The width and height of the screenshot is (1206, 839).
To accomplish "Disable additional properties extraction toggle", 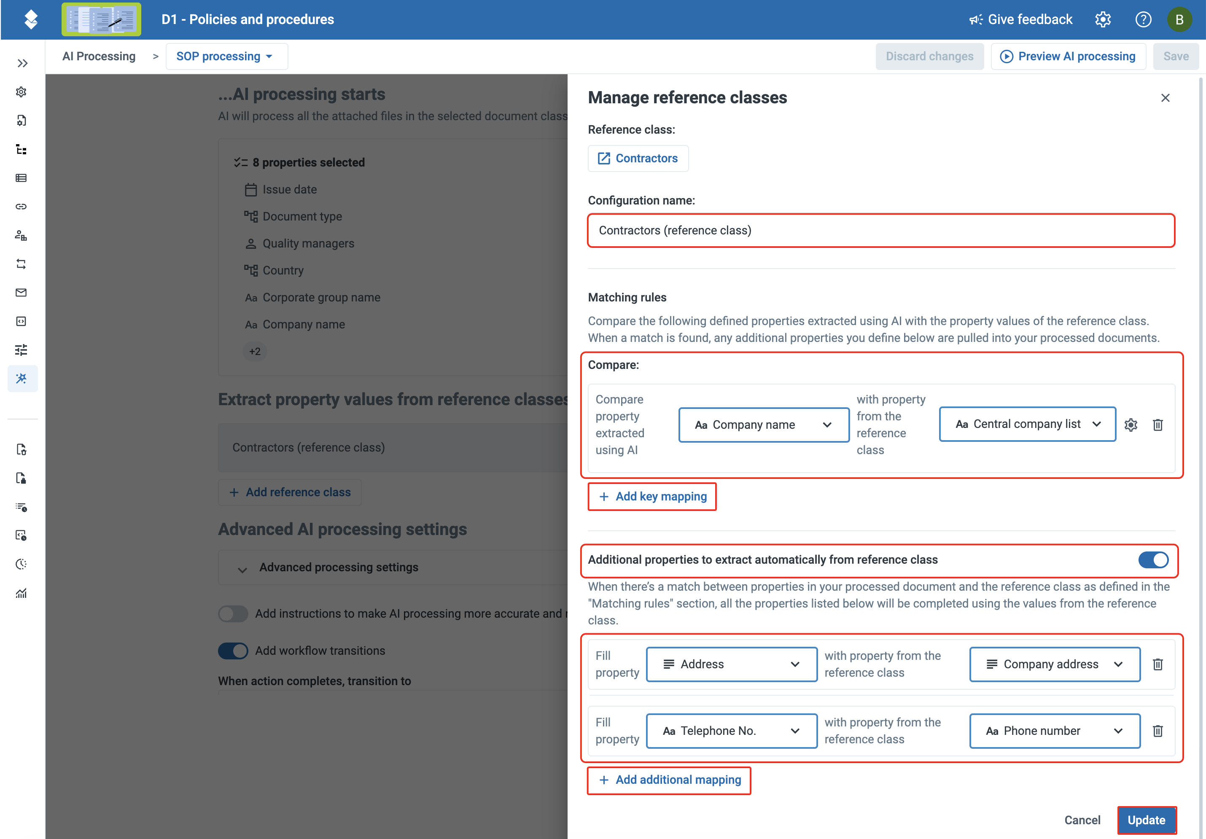I will coord(1153,559).
